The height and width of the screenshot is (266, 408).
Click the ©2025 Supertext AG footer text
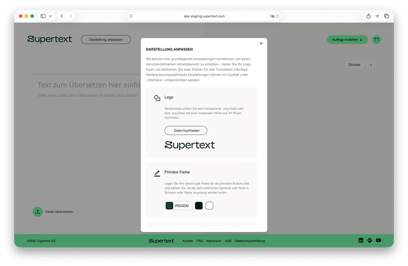(x=41, y=241)
